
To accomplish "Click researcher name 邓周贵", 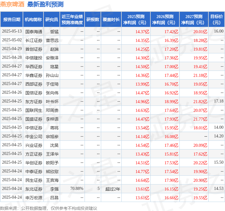I will pyautogui.click(x=52, y=110).
